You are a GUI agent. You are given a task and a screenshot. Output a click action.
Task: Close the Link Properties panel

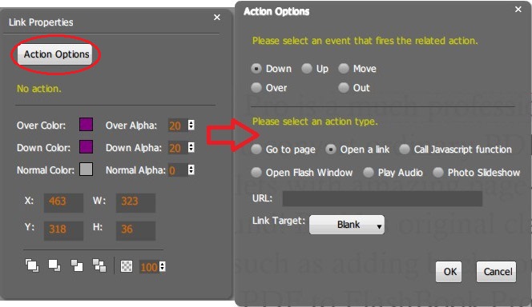(x=217, y=18)
